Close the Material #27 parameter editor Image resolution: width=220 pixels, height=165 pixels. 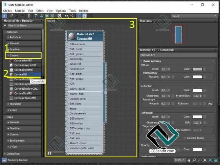[x=216, y=50]
